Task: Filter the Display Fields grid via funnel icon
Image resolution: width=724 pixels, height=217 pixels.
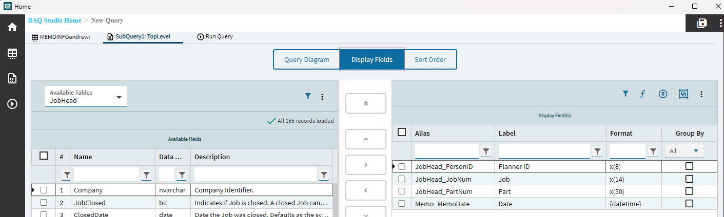Action: click(x=625, y=94)
